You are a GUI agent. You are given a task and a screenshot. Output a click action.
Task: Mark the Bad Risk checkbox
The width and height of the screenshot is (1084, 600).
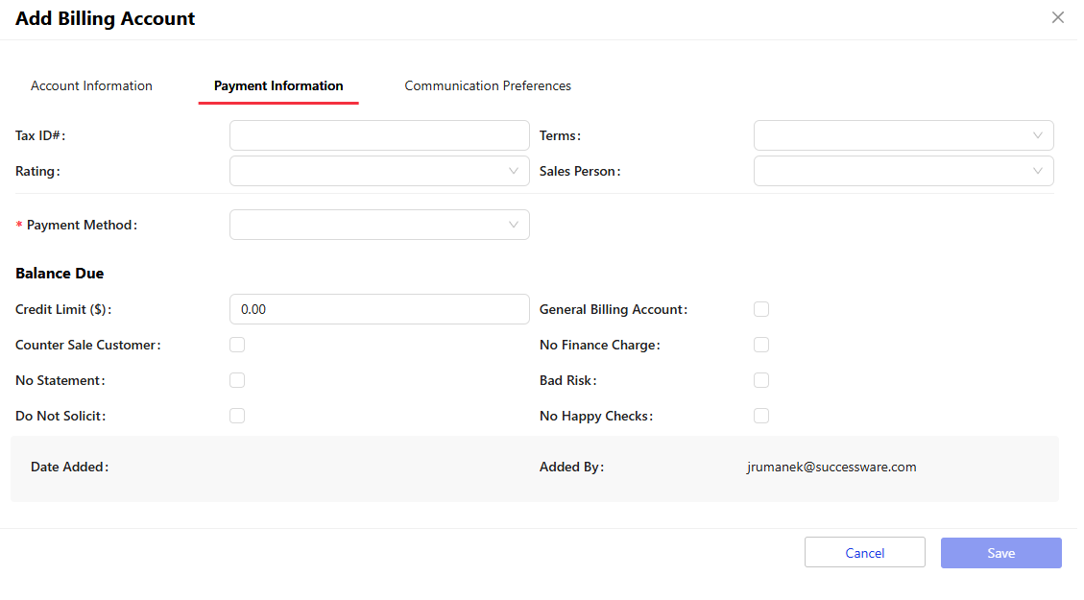(761, 380)
